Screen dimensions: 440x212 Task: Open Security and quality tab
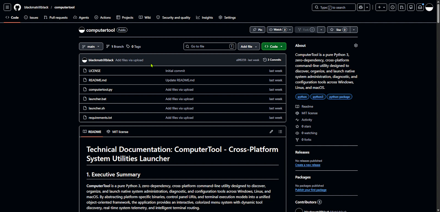pos(173,18)
